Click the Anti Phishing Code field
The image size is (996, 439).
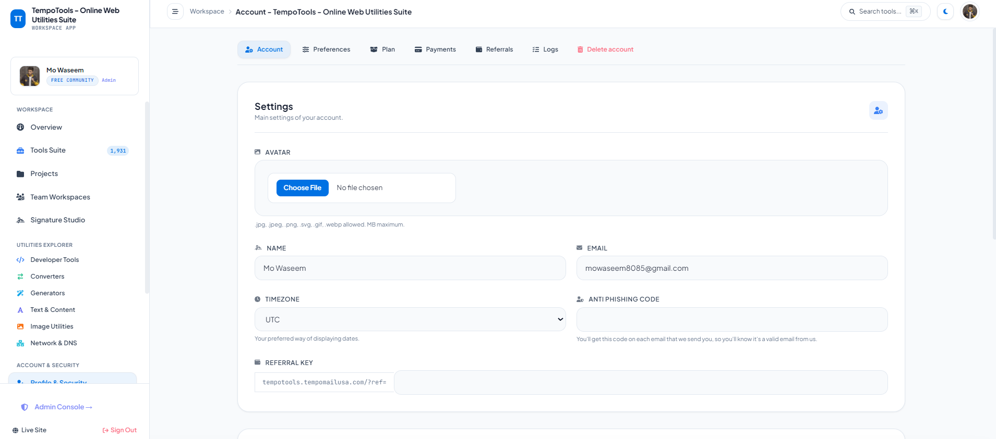[x=732, y=319]
